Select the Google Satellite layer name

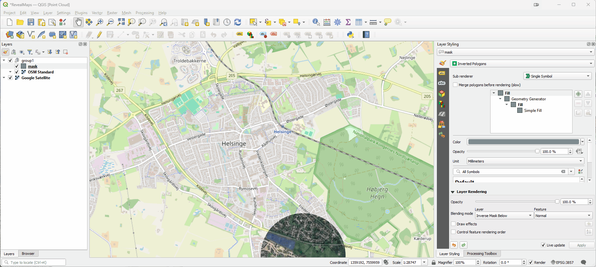pyautogui.click(x=36, y=78)
